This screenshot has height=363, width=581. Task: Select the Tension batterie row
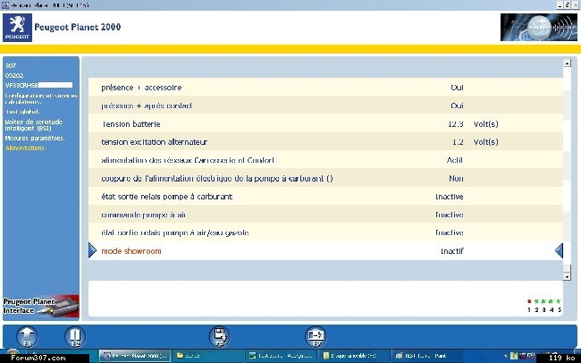point(325,124)
